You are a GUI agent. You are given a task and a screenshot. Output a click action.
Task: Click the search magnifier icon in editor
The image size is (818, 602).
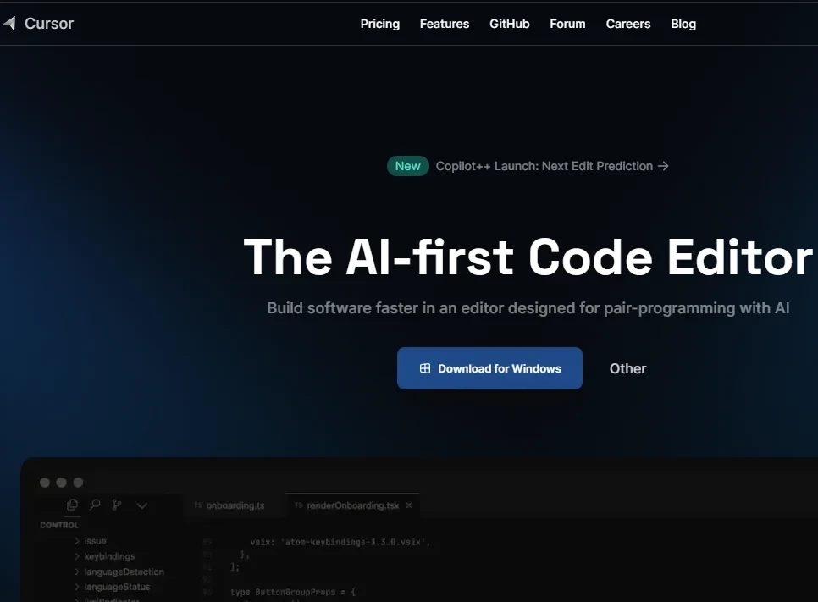[x=95, y=505]
